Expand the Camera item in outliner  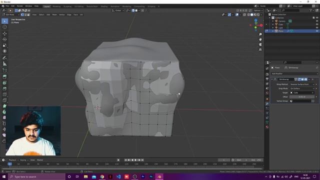(x=273, y=21)
